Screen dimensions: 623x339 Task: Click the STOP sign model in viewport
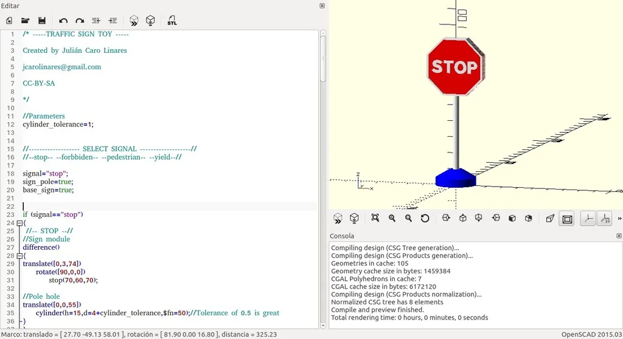click(455, 67)
